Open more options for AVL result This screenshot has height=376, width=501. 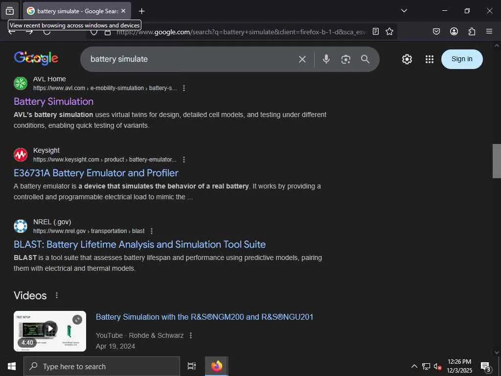184,88
